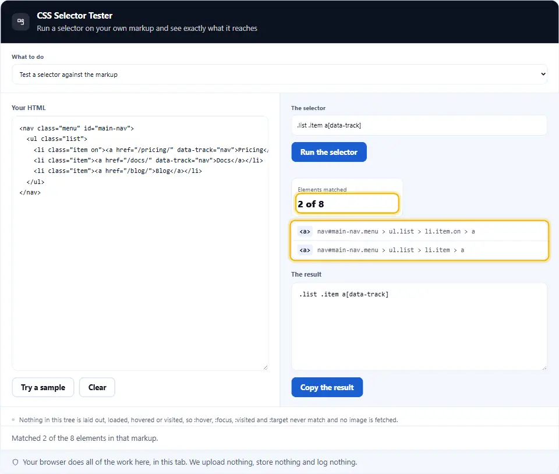
Task: Click the HTML resize handle corner
Action: pos(266,367)
